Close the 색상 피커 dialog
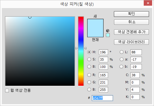The height and width of the screenshot is (106, 154). [x=148, y=3]
